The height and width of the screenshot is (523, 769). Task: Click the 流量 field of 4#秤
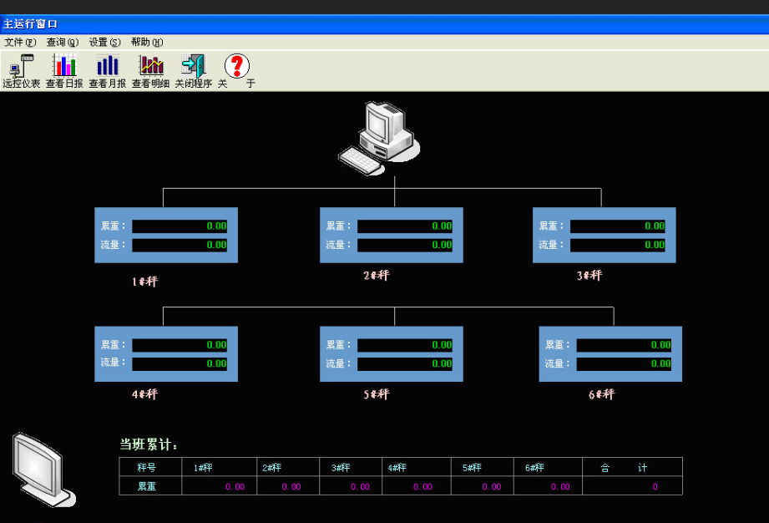(x=180, y=364)
